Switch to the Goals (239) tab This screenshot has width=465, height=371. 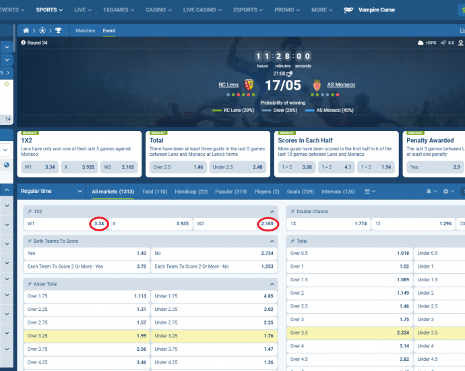coord(301,192)
